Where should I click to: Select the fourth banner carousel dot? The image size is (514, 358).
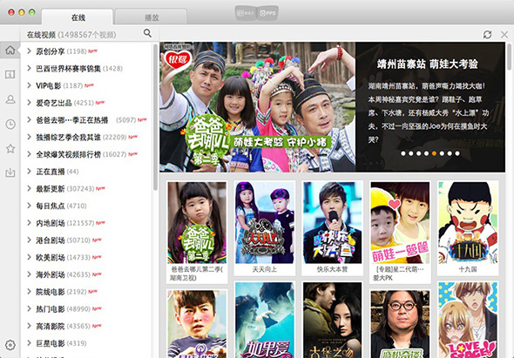click(426, 153)
